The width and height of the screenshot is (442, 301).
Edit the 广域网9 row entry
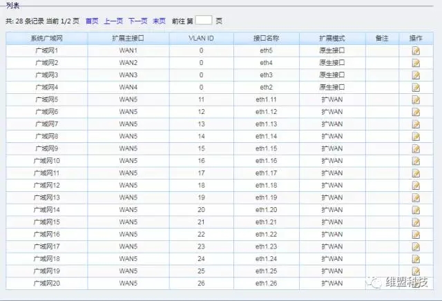[x=416, y=149]
